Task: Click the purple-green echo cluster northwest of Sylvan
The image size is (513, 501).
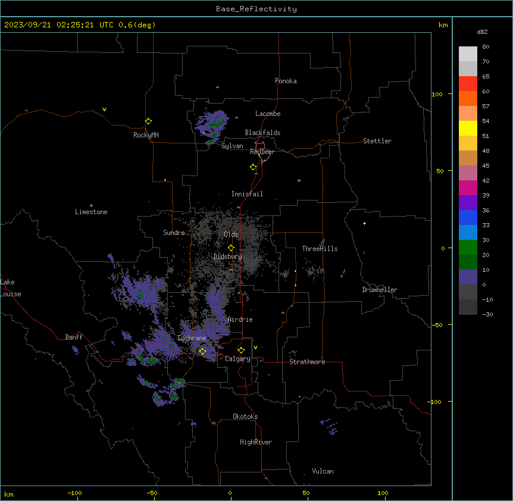Action: tap(212, 126)
